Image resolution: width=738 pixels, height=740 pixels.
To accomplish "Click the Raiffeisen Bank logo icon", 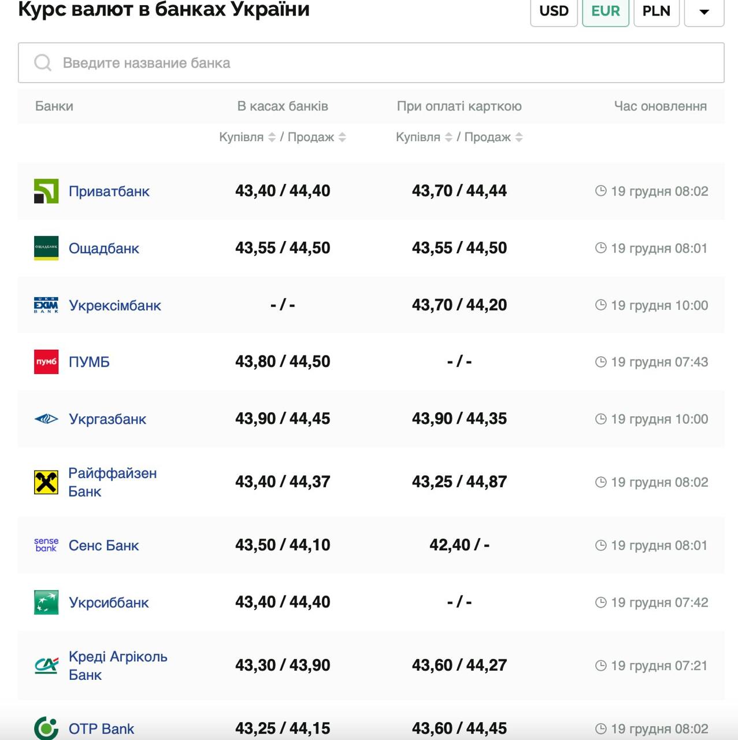I will [46, 482].
